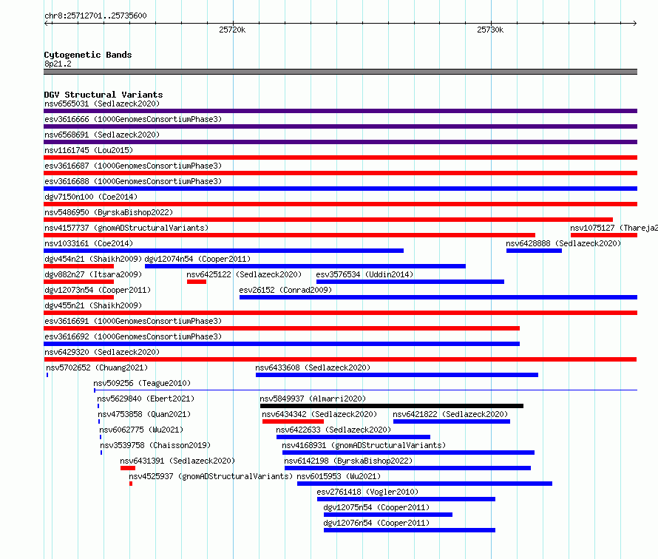The height and width of the screenshot is (559, 658).
Task: Click the 25720k ruler position
Action: (232, 30)
